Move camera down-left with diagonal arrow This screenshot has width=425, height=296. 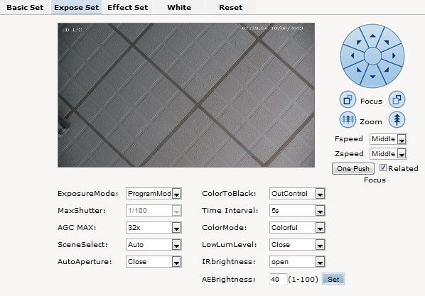coord(359,70)
